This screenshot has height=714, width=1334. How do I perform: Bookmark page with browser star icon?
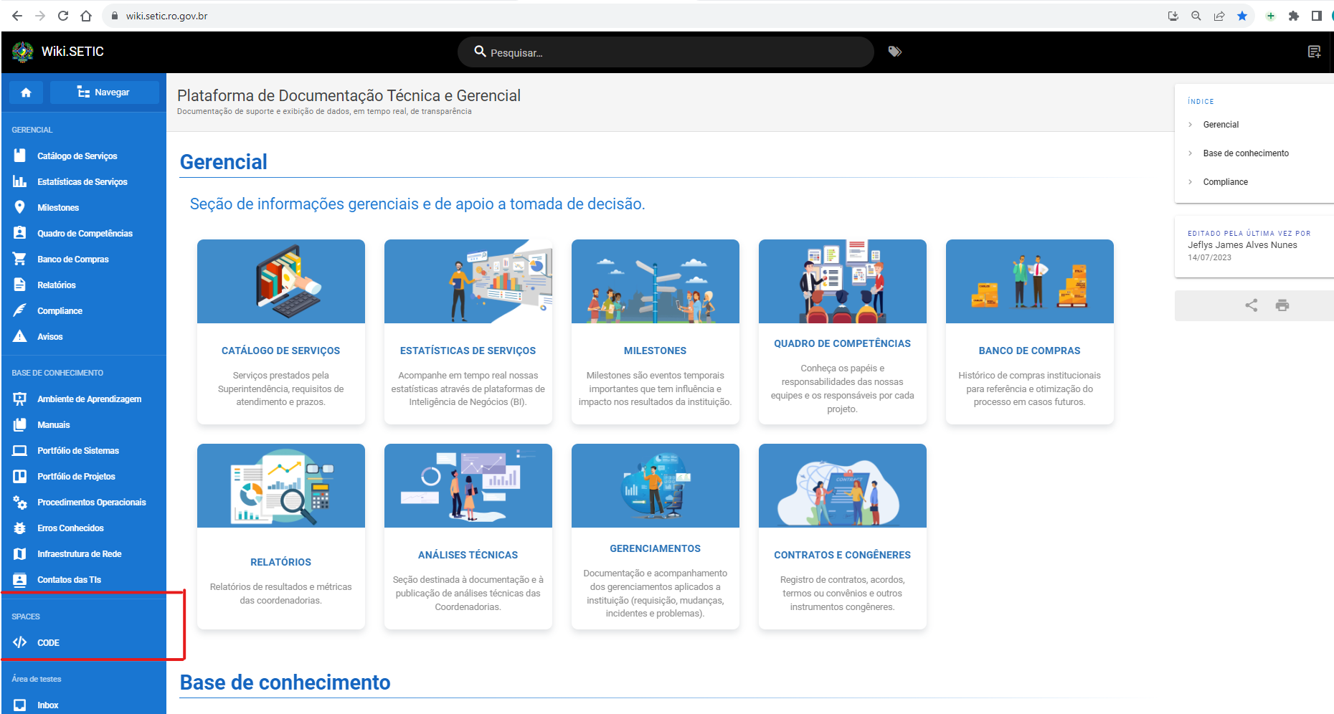(x=1242, y=16)
